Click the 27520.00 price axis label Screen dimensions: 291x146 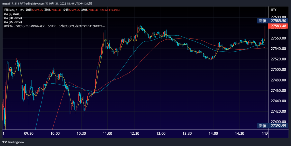click(278, 59)
